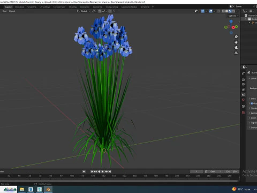Toggle the show gizmo button

tap(203, 11)
